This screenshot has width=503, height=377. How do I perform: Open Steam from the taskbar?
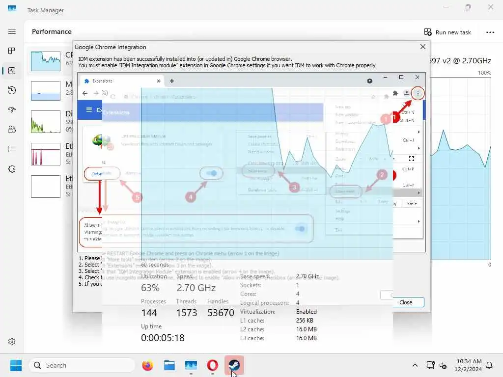tap(234, 365)
